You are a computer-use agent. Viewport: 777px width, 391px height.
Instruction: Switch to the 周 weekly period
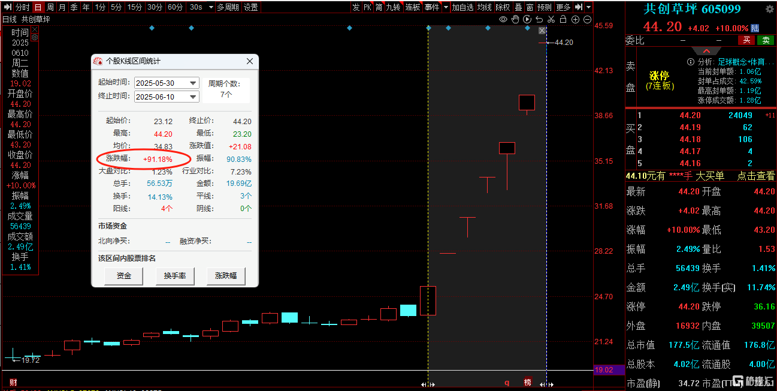(50, 7)
